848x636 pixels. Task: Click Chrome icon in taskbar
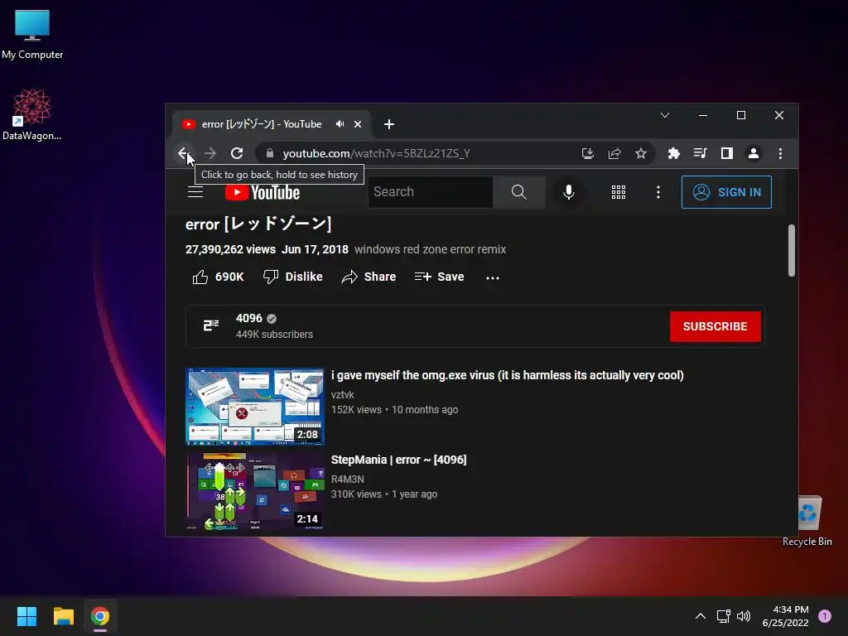(x=100, y=616)
